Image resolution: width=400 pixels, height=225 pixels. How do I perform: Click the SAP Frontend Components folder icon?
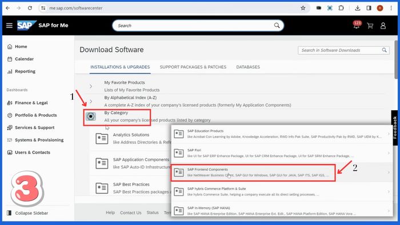[178, 172]
